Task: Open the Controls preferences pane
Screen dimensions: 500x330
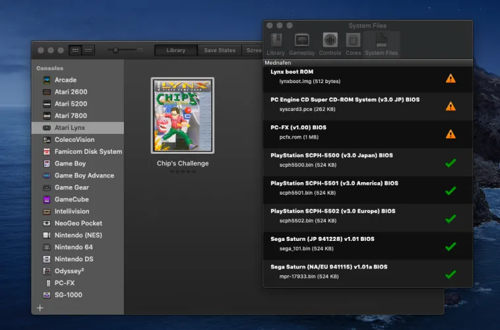Action: coord(330,44)
